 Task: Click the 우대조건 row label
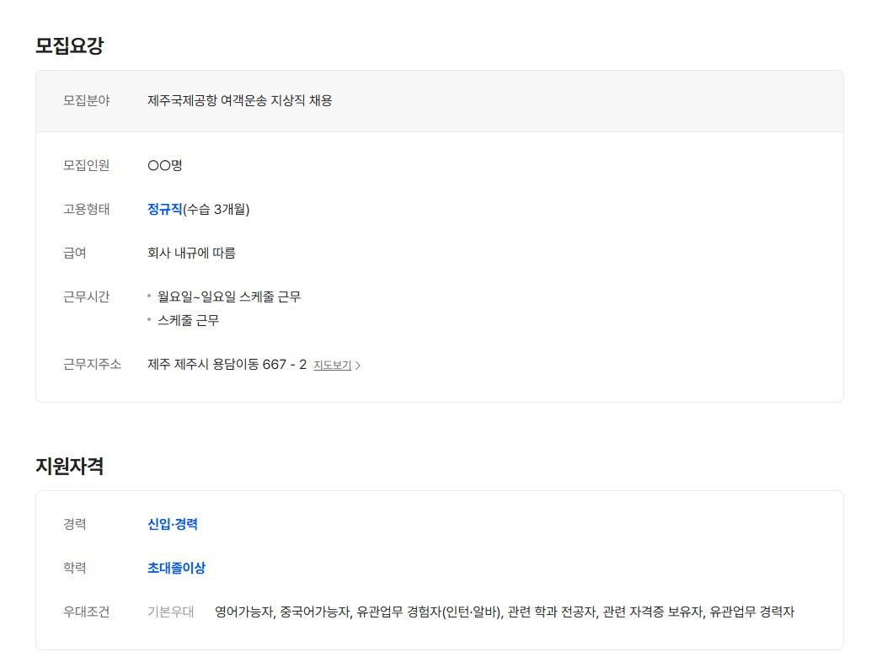pos(86,612)
